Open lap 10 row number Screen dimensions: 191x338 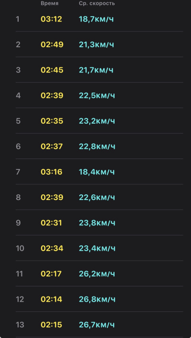(20, 248)
